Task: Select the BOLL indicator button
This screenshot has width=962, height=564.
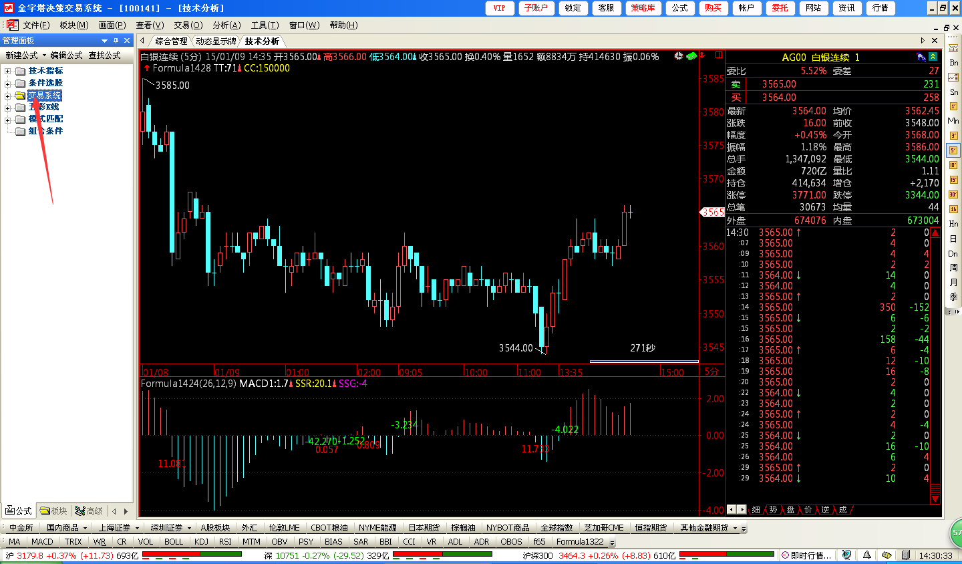Action: point(174,542)
